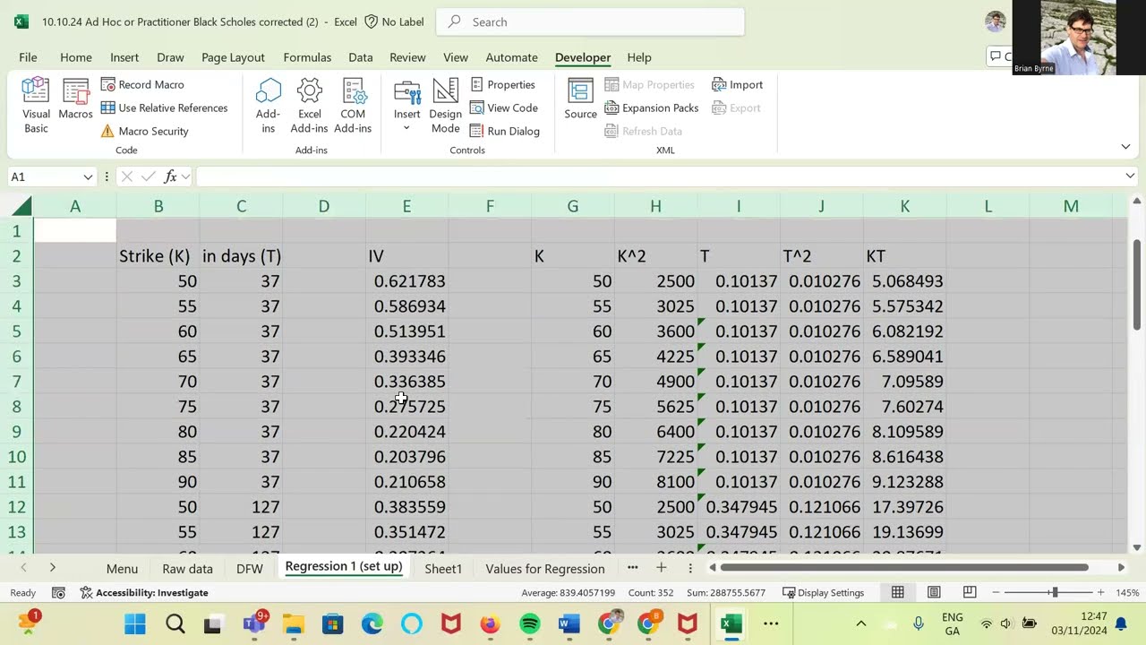Switch to the Page Layout tab

click(x=233, y=57)
